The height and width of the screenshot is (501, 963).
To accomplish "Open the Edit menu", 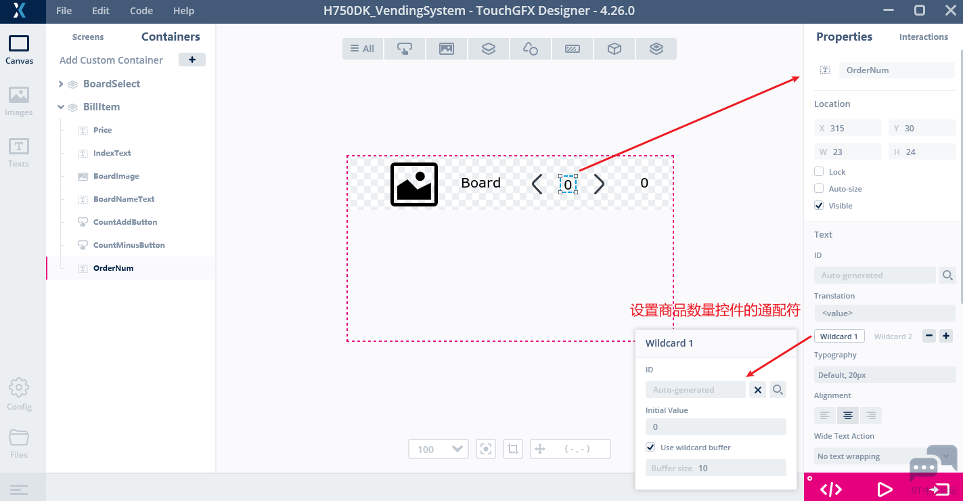I will point(101,11).
